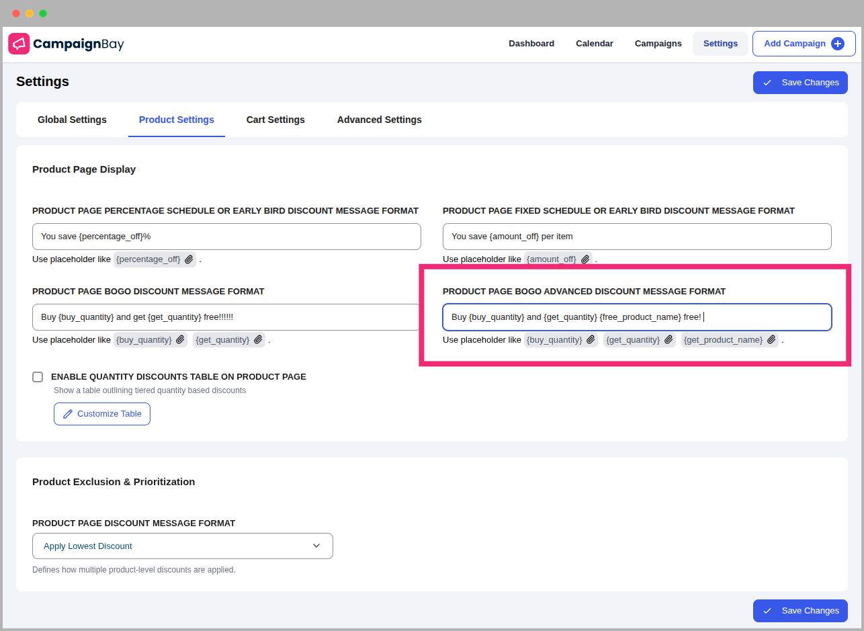Click the plus icon in Add Campaign
The width and height of the screenshot is (864, 631).
pyautogui.click(x=837, y=44)
